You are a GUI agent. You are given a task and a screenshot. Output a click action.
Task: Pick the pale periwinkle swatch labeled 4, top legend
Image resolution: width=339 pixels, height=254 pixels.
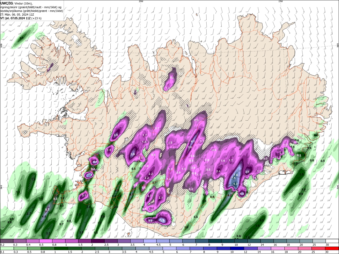point(150,241)
